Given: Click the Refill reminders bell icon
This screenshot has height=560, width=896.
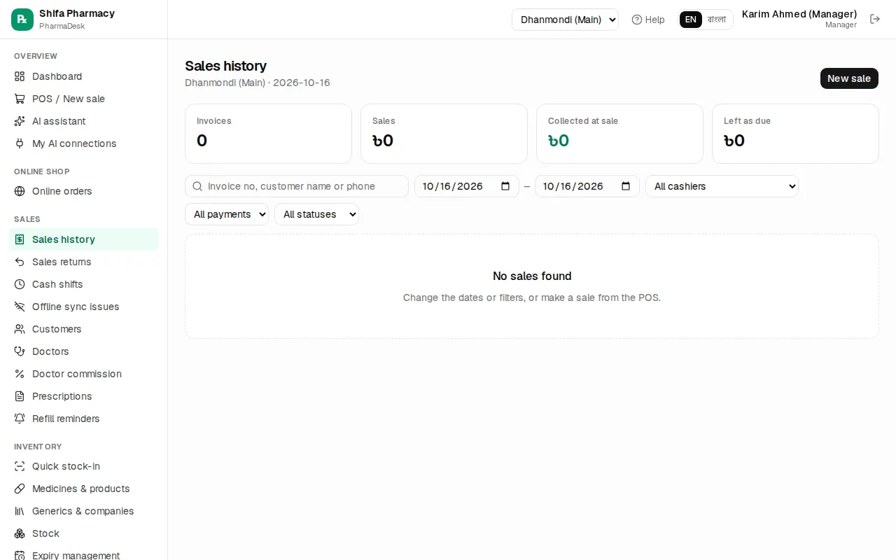Looking at the screenshot, I should coord(20,419).
